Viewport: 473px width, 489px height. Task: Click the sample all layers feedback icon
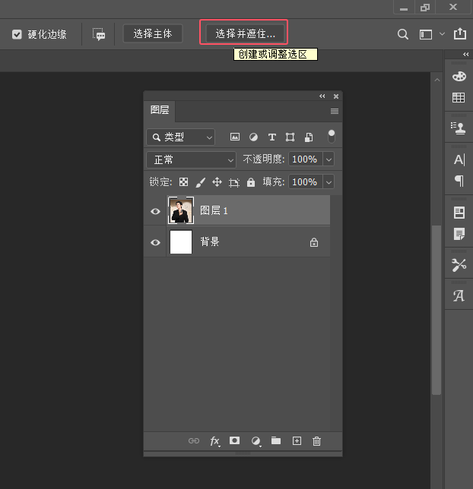click(99, 34)
